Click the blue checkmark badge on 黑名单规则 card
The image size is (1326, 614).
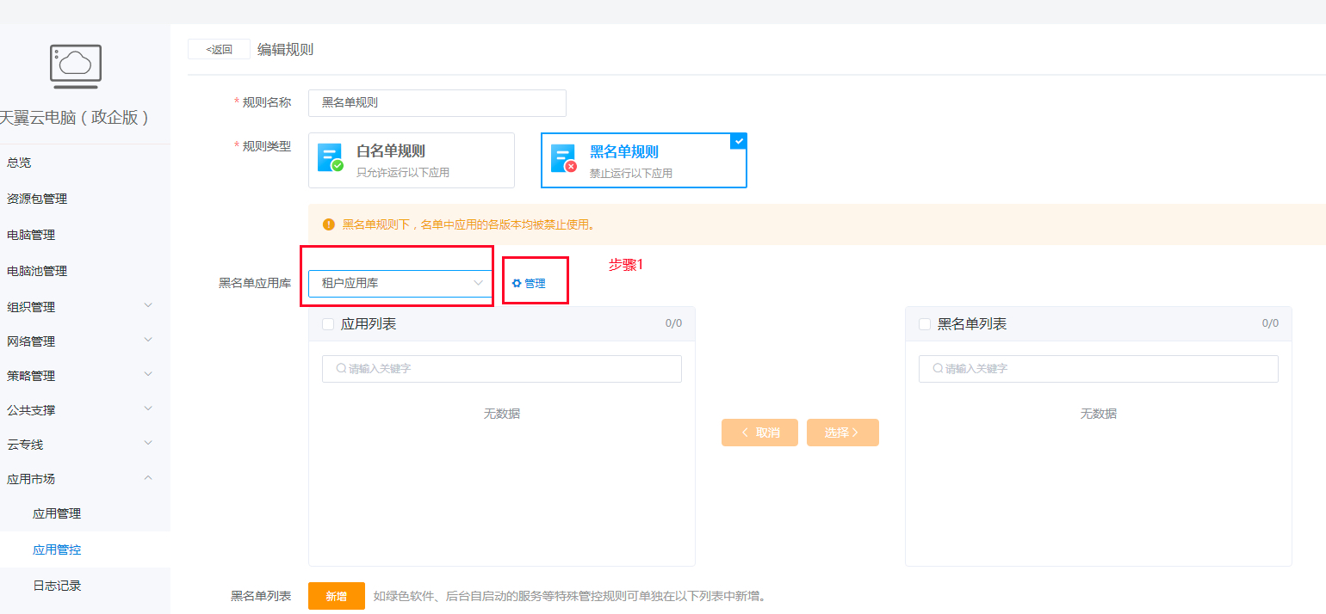(x=738, y=141)
